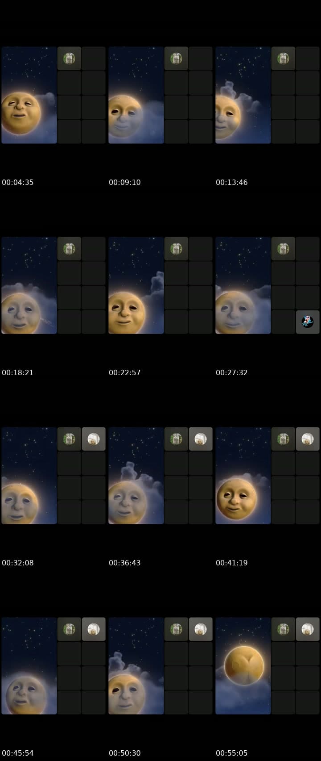Click the green-ringed avatar in the 00:13:46 frame

click(283, 59)
